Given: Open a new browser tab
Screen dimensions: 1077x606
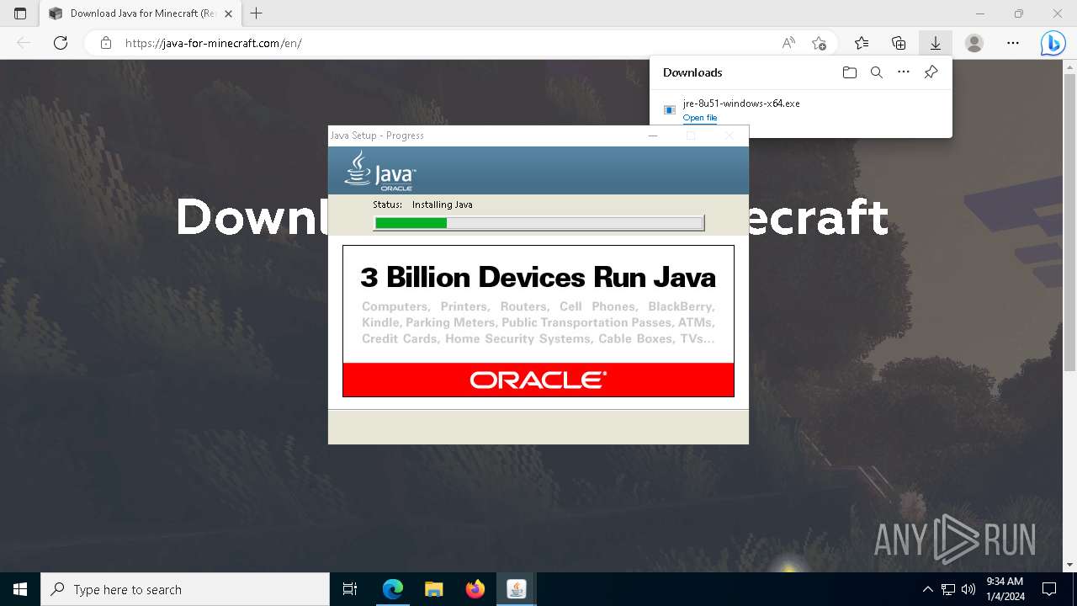Looking at the screenshot, I should [x=257, y=13].
